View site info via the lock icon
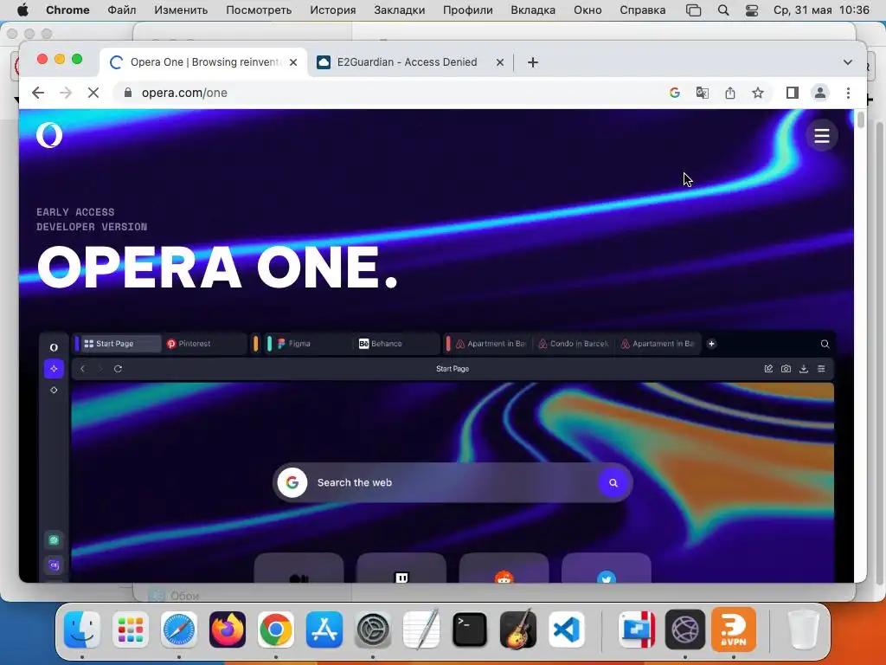This screenshot has width=886, height=665. (128, 93)
